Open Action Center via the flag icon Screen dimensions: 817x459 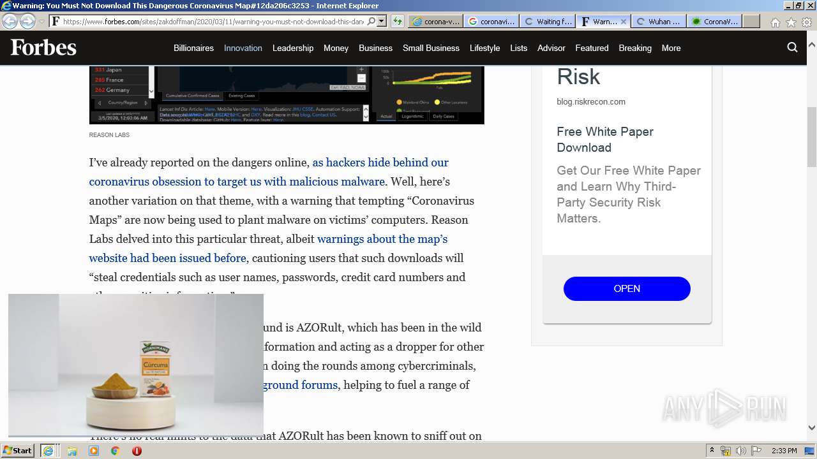(x=756, y=451)
